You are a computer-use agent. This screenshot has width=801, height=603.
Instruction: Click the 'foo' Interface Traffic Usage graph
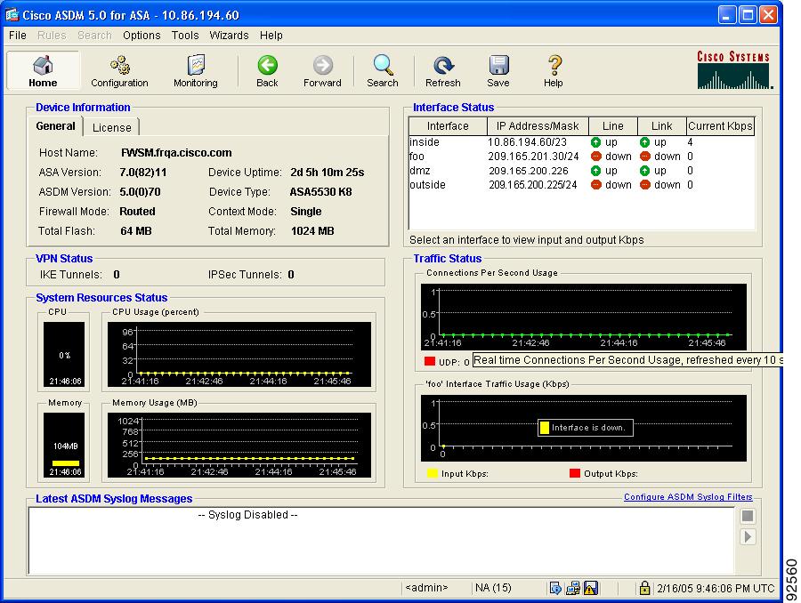[583, 428]
